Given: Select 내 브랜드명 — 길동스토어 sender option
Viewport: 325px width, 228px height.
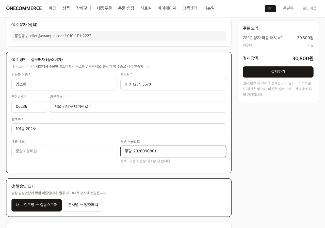Looking at the screenshot, I should click(x=37, y=205).
